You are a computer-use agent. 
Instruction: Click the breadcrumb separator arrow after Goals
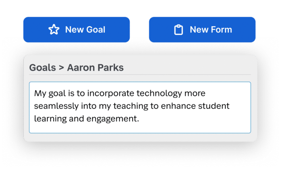pos(61,68)
